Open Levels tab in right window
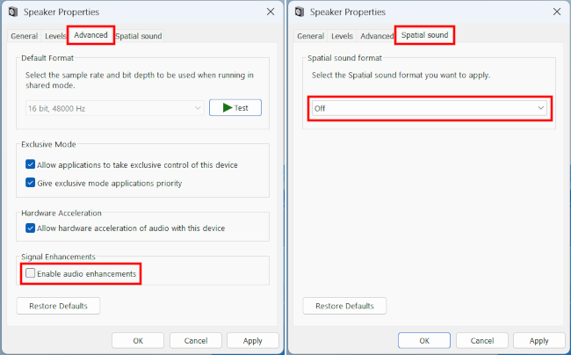 coord(342,36)
